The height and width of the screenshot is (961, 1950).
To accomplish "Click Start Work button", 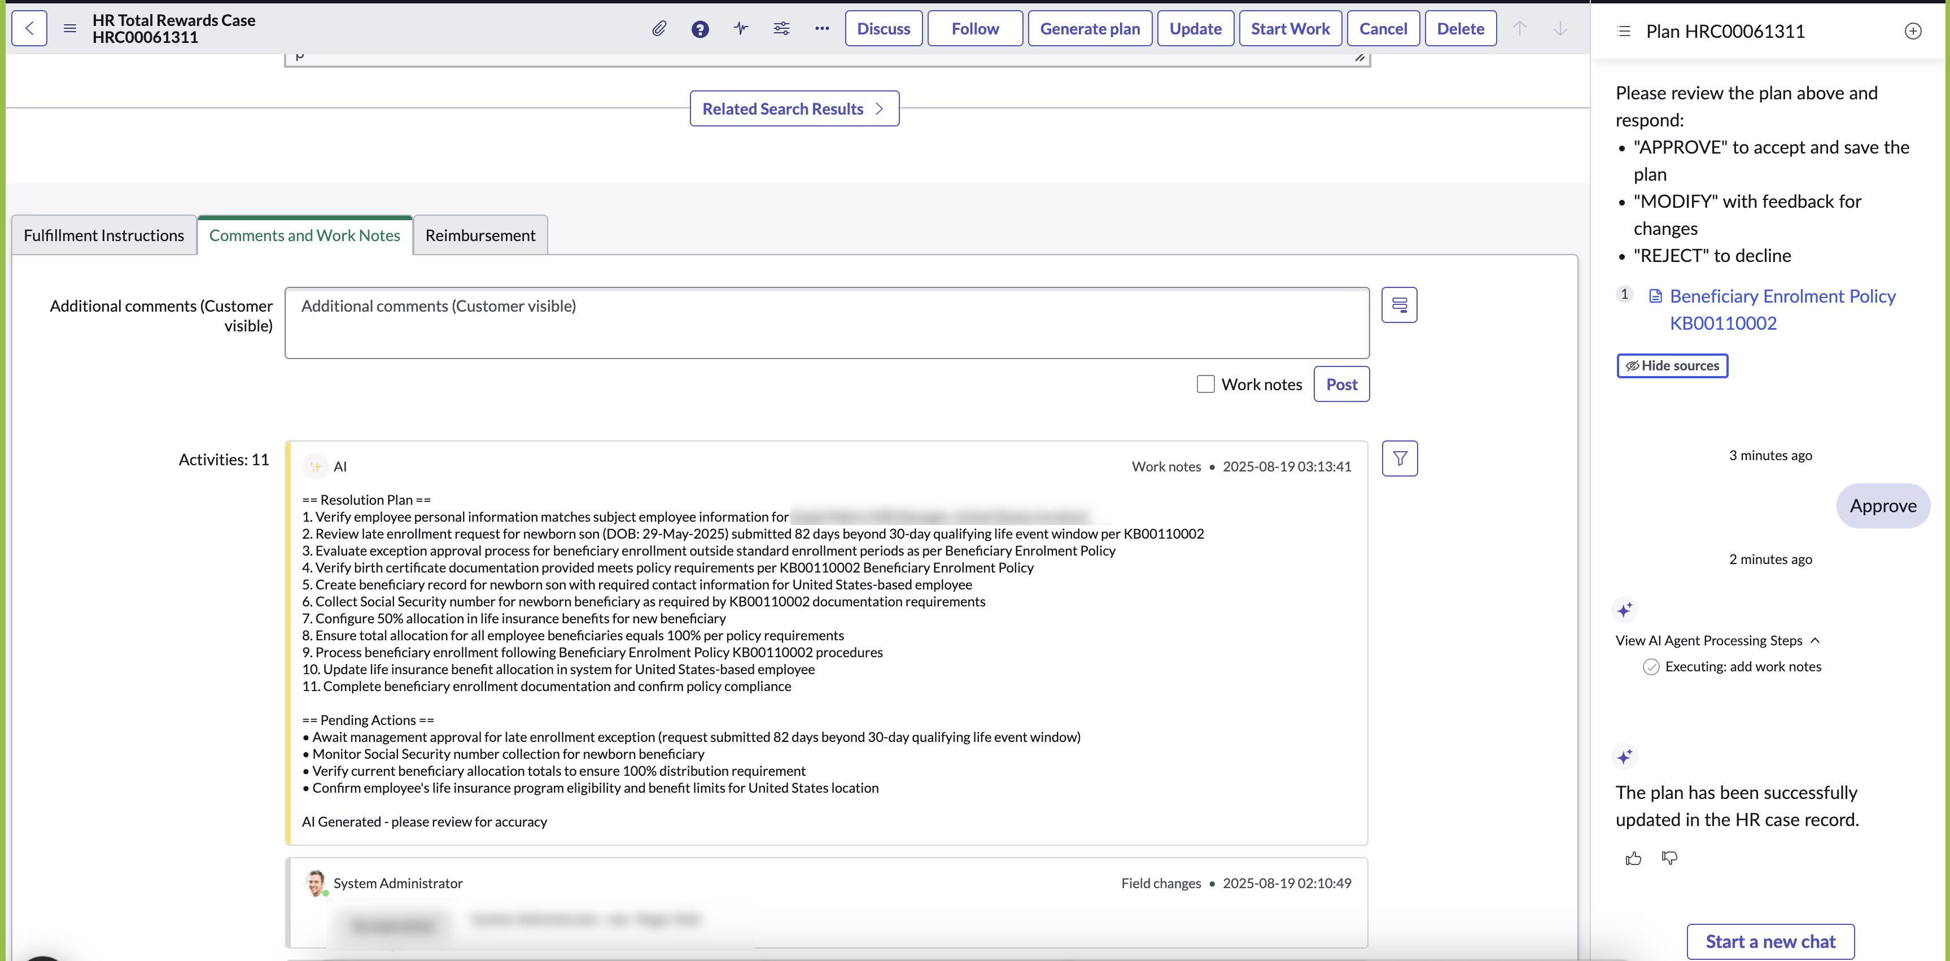I will [1290, 29].
